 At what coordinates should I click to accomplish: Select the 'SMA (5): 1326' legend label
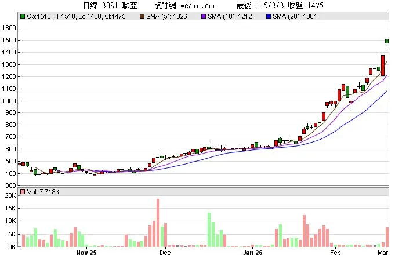click(x=166, y=16)
